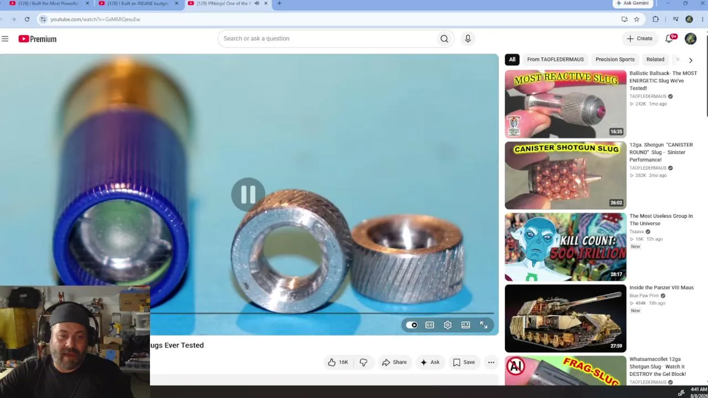This screenshot has width=708, height=398.
Task: Click the Ask button below video
Action: click(x=430, y=362)
